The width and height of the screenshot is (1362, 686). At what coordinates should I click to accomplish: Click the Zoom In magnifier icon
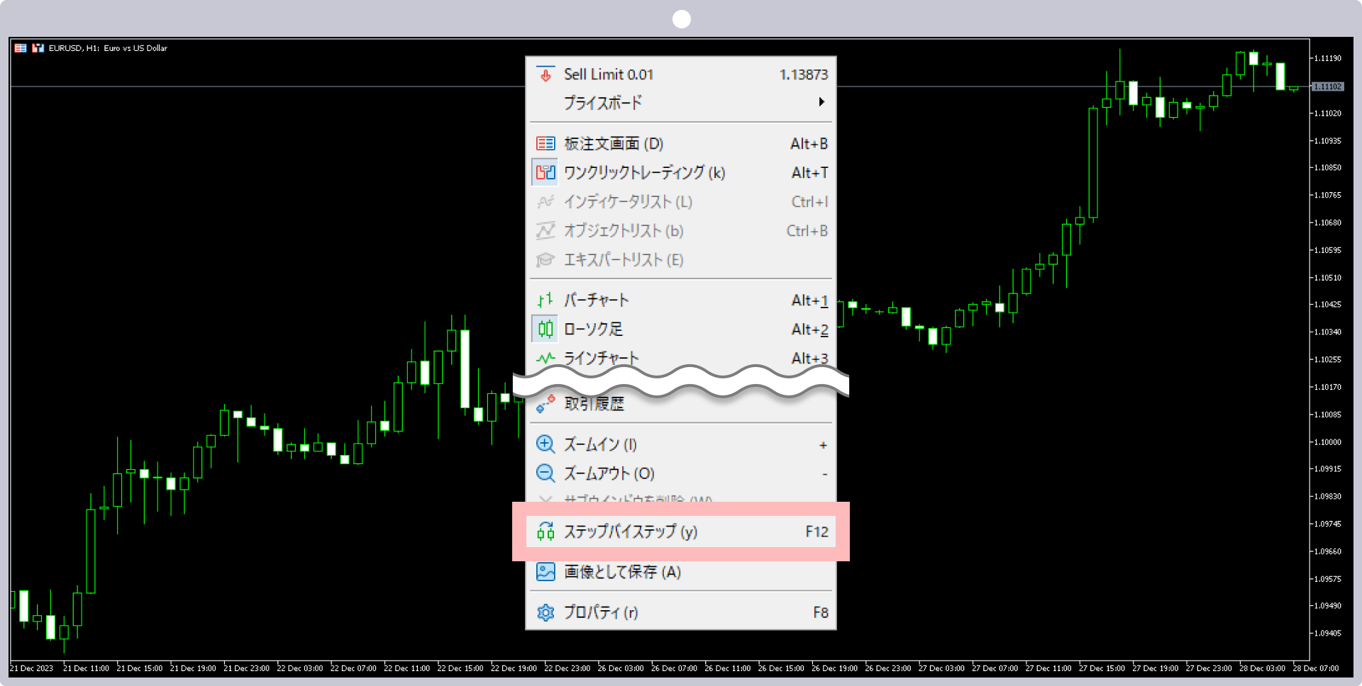tap(546, 444)
